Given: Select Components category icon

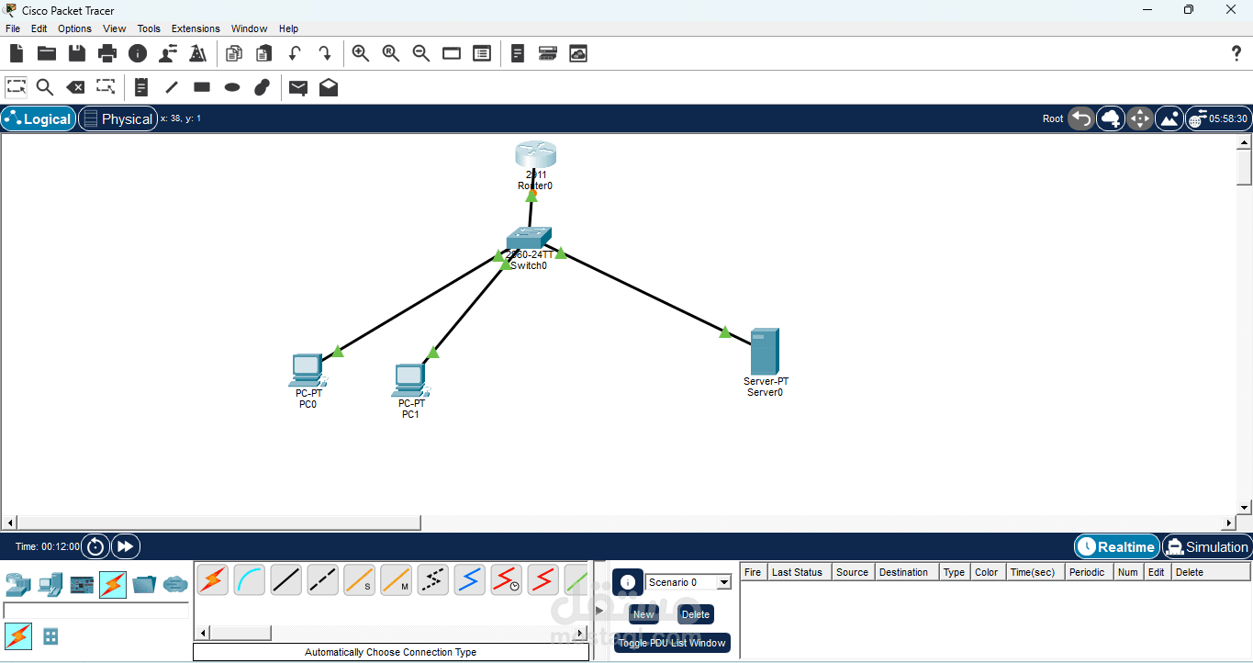Looking at the screenshot, I should [x=82, y=584].
